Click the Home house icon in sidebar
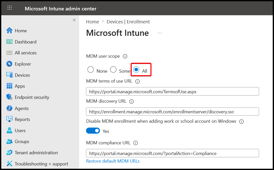 click(x=9, y=30)
